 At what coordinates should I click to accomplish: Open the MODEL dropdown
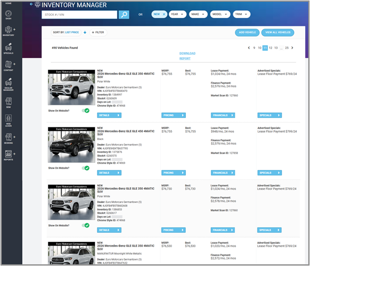(x=220, y=14)
